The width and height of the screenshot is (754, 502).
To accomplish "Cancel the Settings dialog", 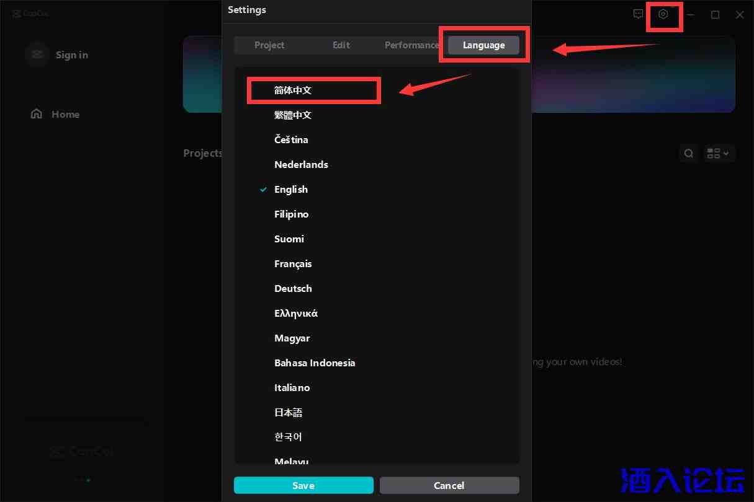I will click(449, 485).
